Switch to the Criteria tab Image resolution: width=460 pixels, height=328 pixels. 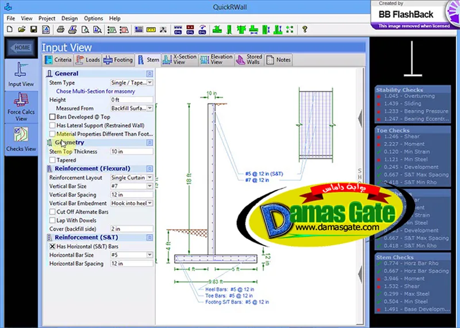[x=58, y=60]
